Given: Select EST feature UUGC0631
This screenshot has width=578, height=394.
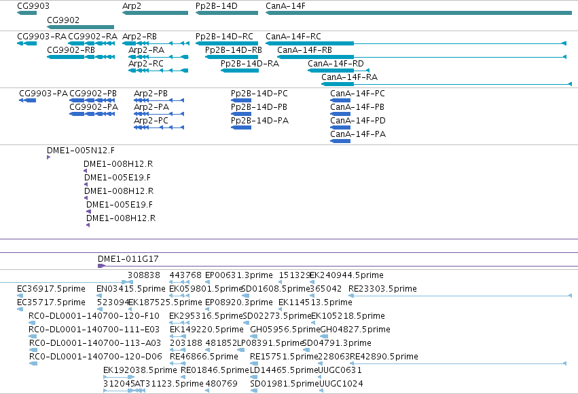Looking at the screenshot, I should click(x=319, y=378).
